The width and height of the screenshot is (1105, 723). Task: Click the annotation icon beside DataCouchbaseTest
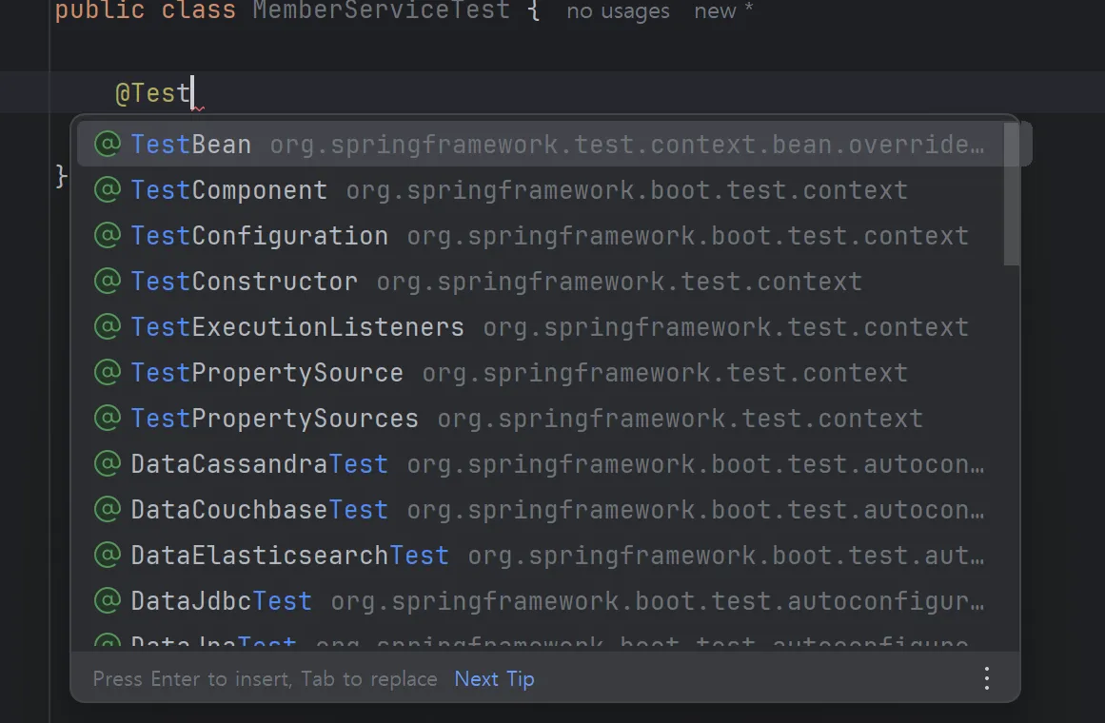pyautogui.click(x=108, y=510)
